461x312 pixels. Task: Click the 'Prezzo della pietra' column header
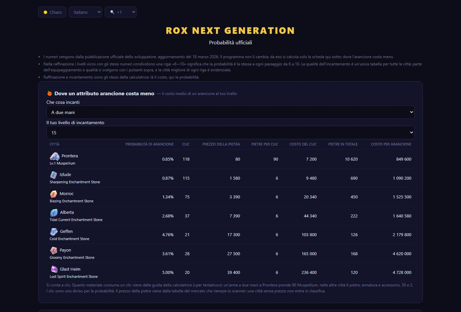tap(221, 144)
